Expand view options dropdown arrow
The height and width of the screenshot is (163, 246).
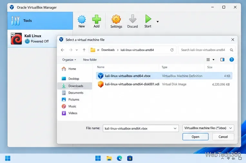point(213,60)
